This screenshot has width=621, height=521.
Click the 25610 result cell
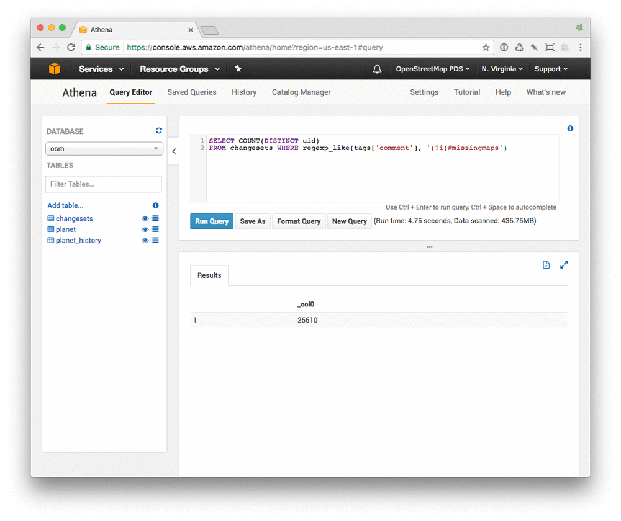tap(307, 320)
